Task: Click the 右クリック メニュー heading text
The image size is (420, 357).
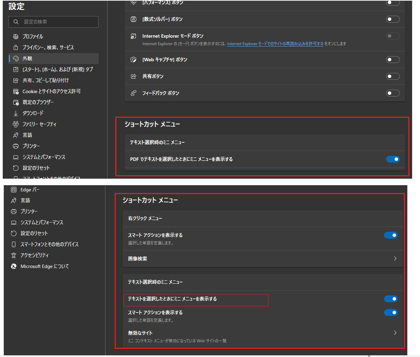Action: (x=145, y=218)
